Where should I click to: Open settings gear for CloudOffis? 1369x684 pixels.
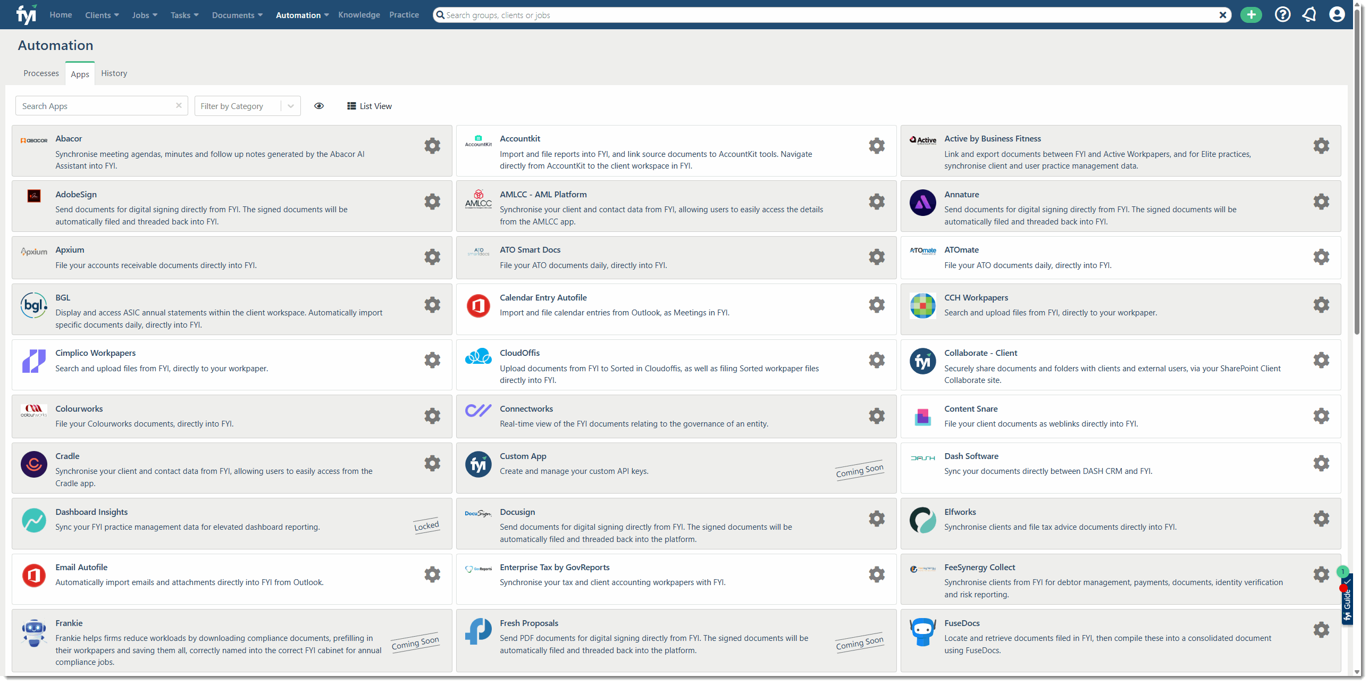[877, 360]
